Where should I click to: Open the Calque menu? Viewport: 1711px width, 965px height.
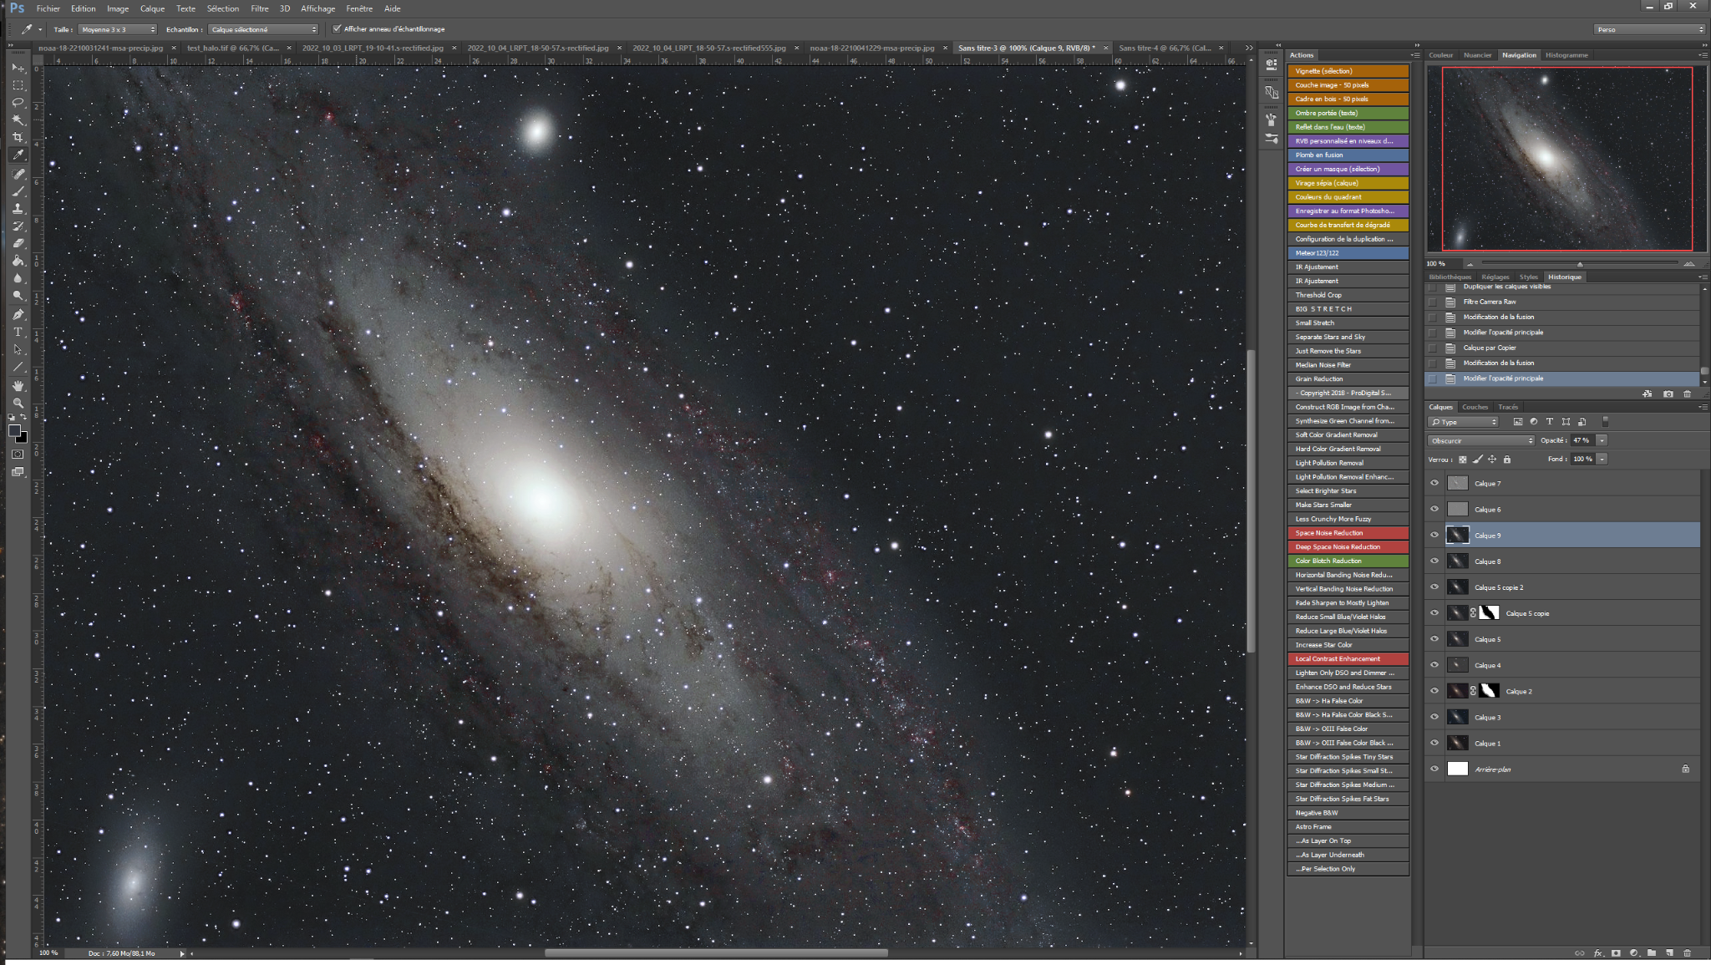152,8
